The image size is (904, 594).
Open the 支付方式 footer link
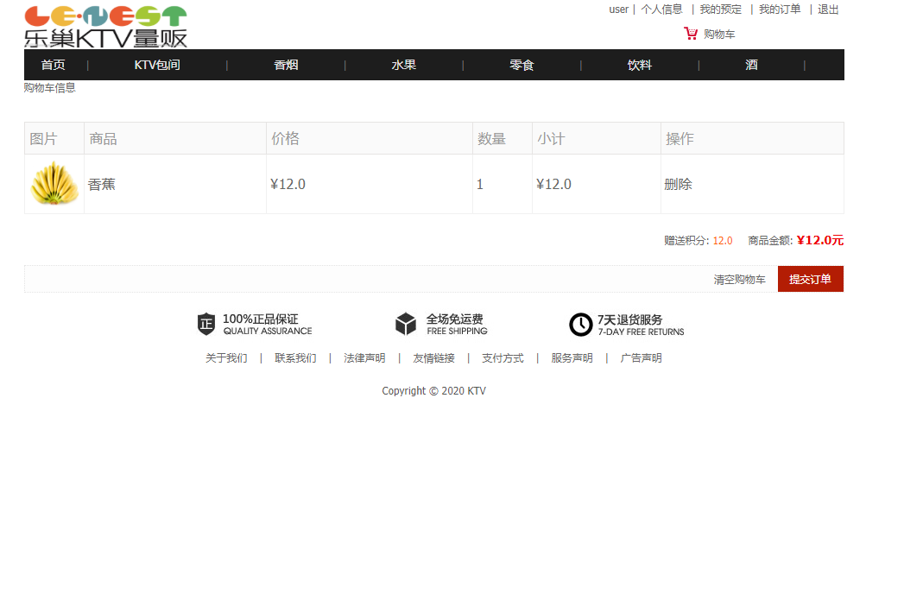click(503, 357)
